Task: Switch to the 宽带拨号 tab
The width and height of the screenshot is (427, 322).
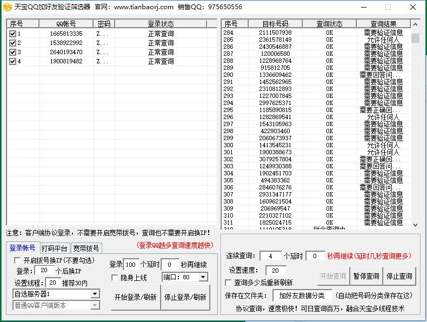Action: point(86,248)
